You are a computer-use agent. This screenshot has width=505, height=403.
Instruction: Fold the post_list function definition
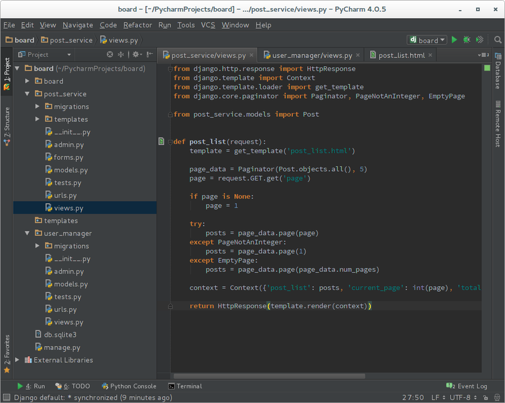(170, 142)
